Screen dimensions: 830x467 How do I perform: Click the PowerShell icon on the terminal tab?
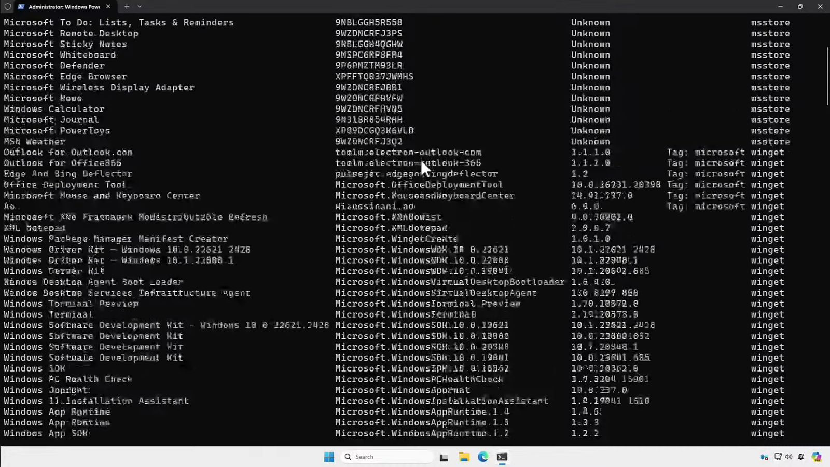(21, 7)
